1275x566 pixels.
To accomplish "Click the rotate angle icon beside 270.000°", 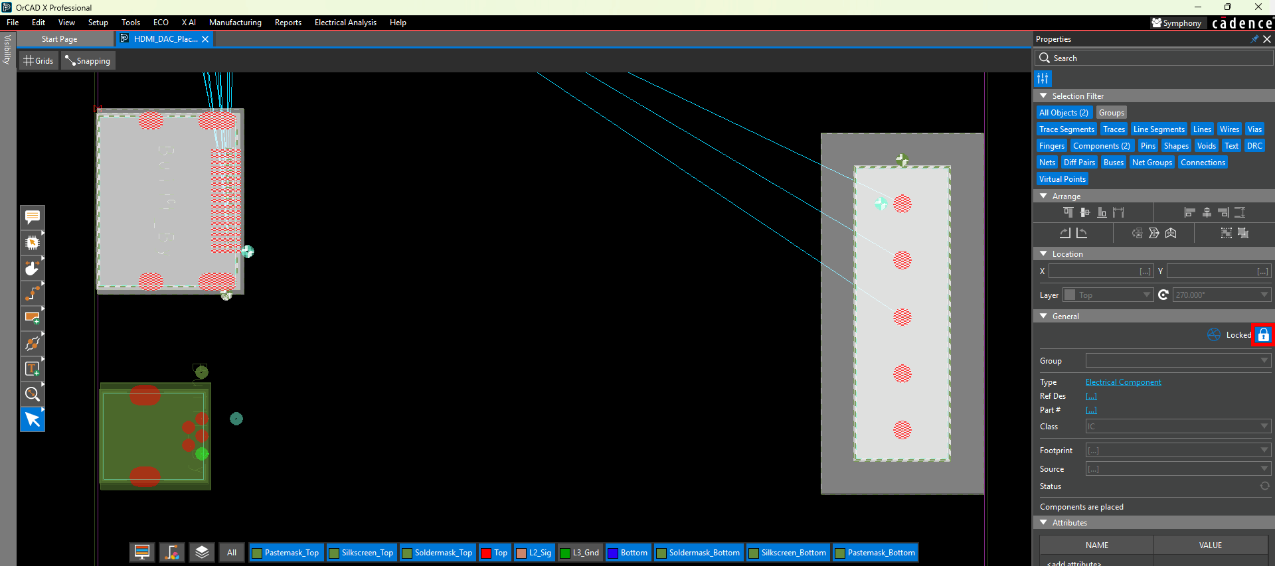I will tap(1163, 295).
